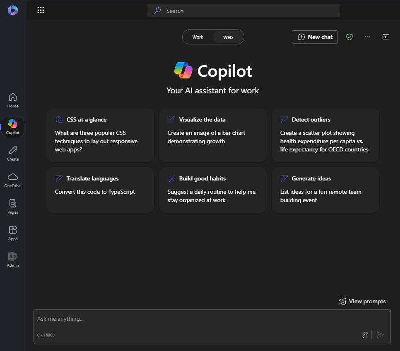Click the Microsoft 365 logo icon
Image resolution: width=400 pixels, height=351 pixels.
pyautogui.click(x=13, y=10)
